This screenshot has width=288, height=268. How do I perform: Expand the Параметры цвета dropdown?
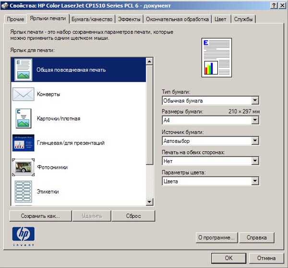[x=211, y=181]
